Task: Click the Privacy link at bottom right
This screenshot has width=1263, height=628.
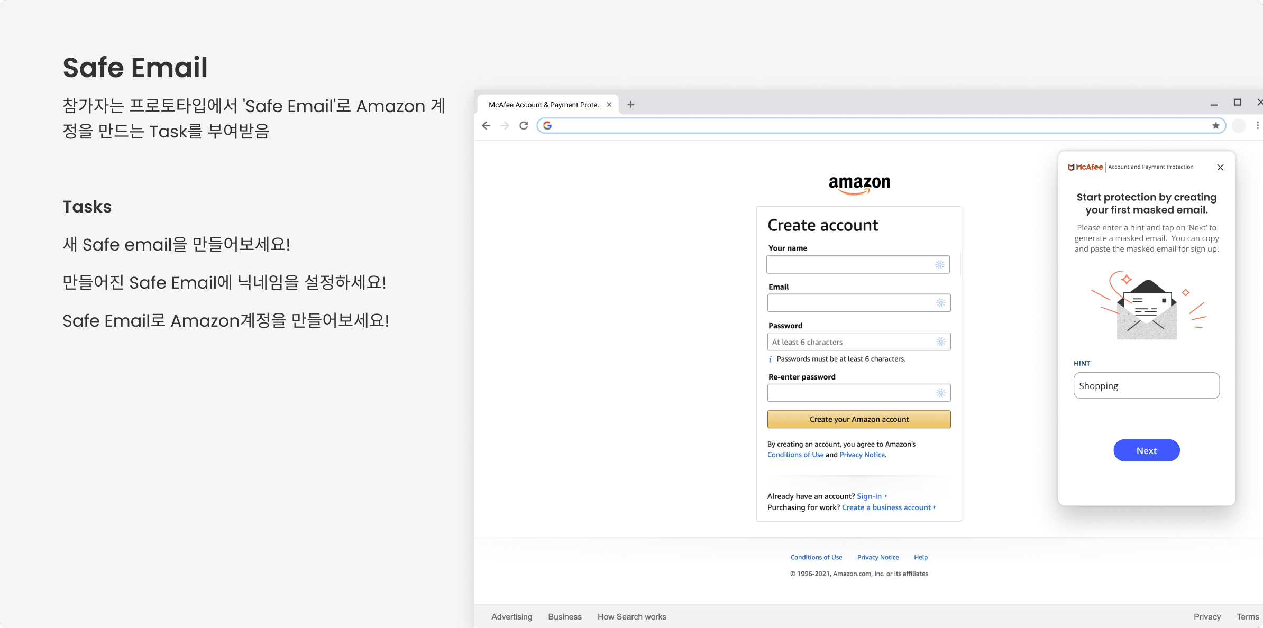Action: (1207, 617)
